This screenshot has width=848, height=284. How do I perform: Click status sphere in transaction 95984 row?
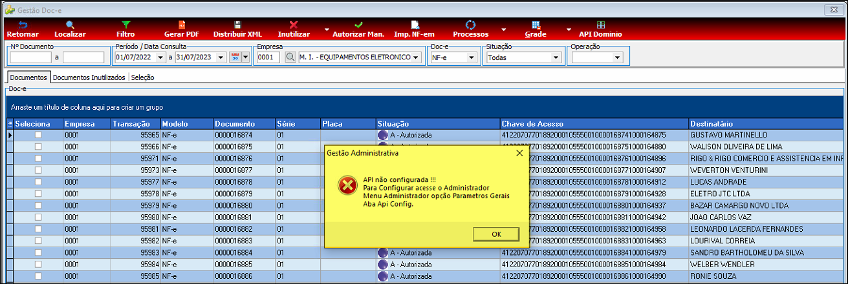pos(382,264)
